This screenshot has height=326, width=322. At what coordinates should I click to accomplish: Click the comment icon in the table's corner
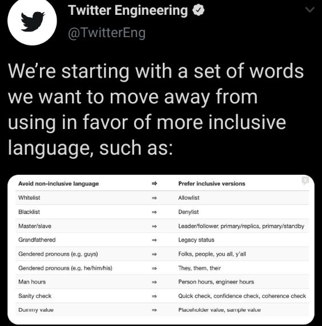click(x=305, y=180)
